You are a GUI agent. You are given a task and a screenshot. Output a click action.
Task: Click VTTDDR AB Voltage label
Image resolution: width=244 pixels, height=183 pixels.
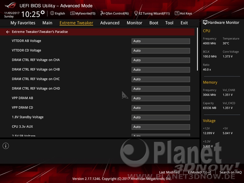pyautogui.click(x=26, y=41)
